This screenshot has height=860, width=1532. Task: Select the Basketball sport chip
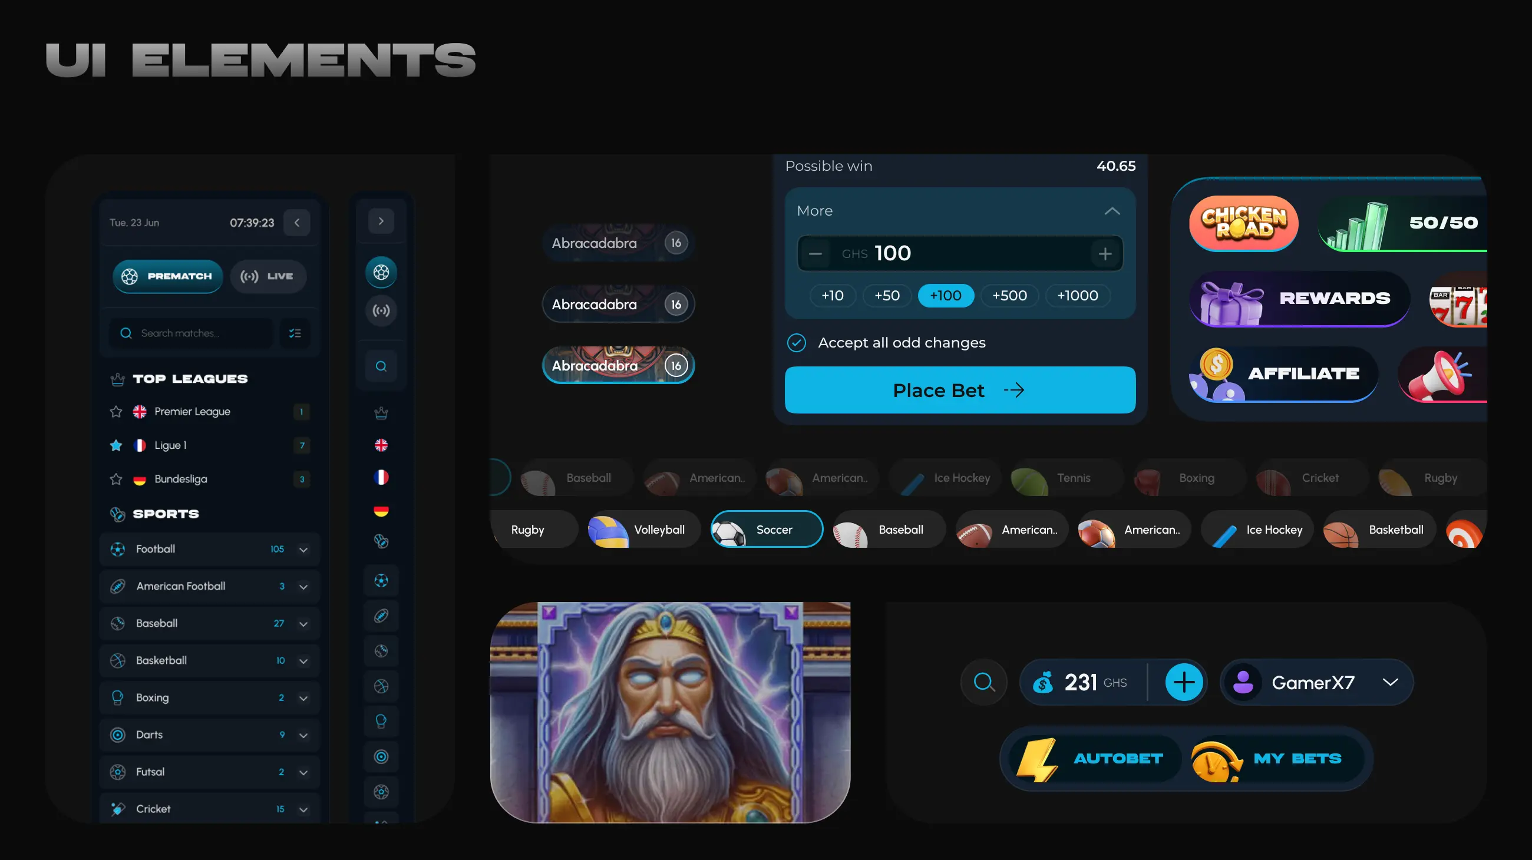click(x=1380, y=529)
